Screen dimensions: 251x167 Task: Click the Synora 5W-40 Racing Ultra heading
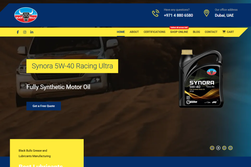pos(72,66)
